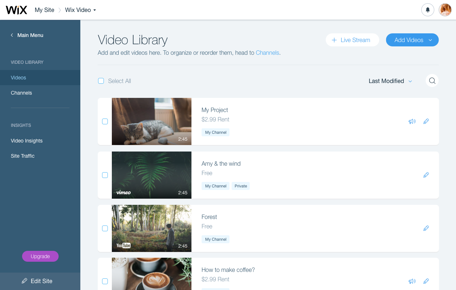Click My Channel tag on Amy & the wind
Screen dimensions: 456x290
216,186
